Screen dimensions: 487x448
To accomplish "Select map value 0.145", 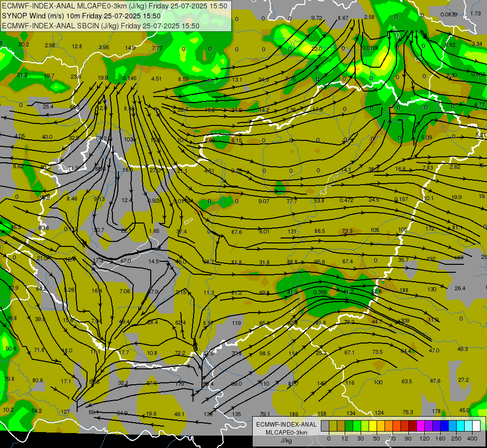I will point(129,78).
